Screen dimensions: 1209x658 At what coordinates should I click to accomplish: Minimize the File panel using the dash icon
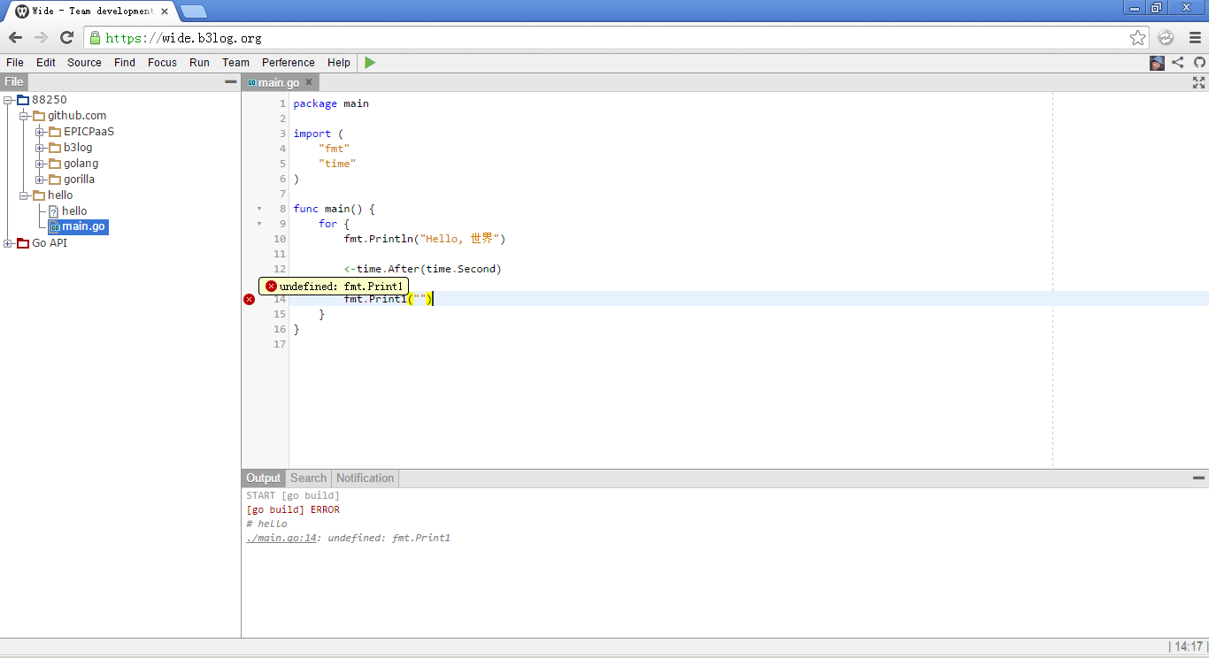[230, 81]
